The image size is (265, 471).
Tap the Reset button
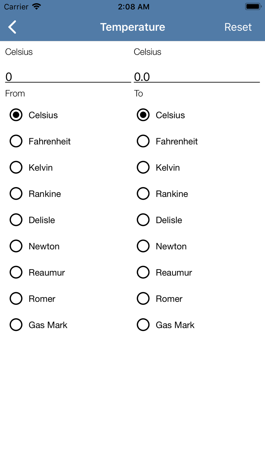point(238,27)
